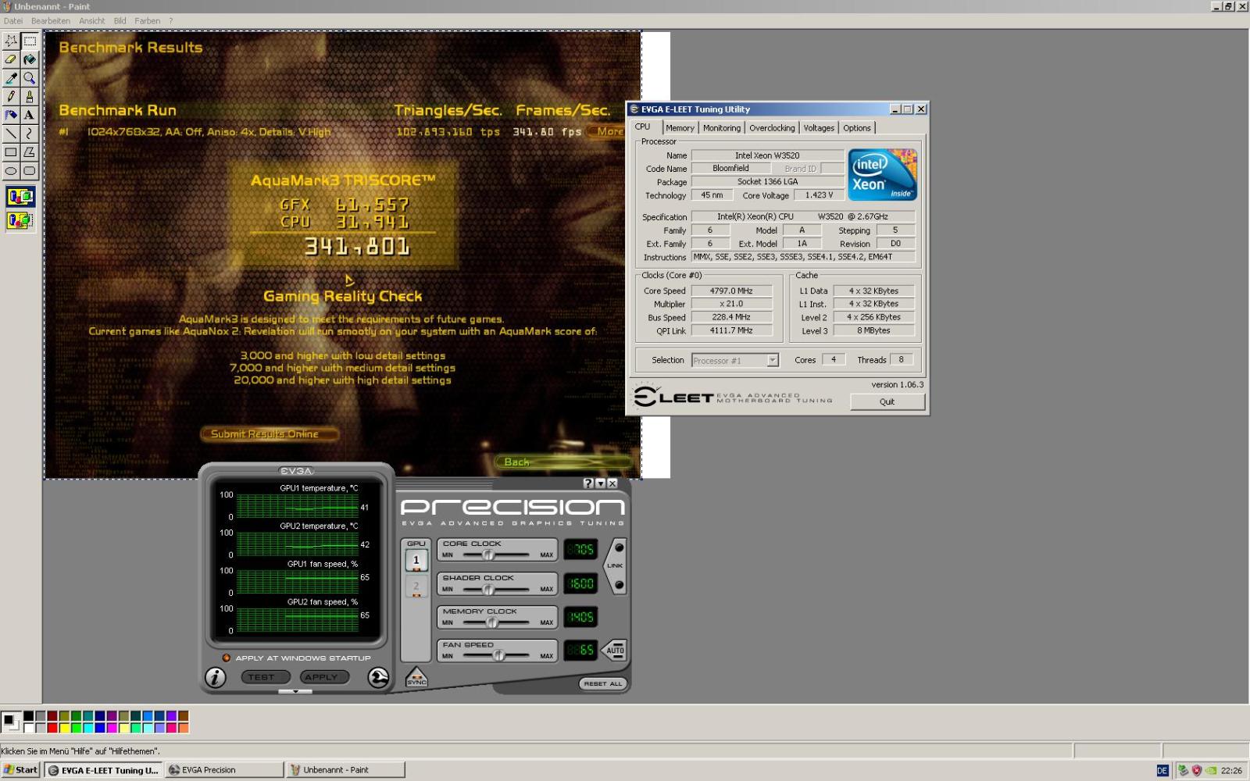Open the Bild menu
This screenshot has width=1250, height=781.
120,21
